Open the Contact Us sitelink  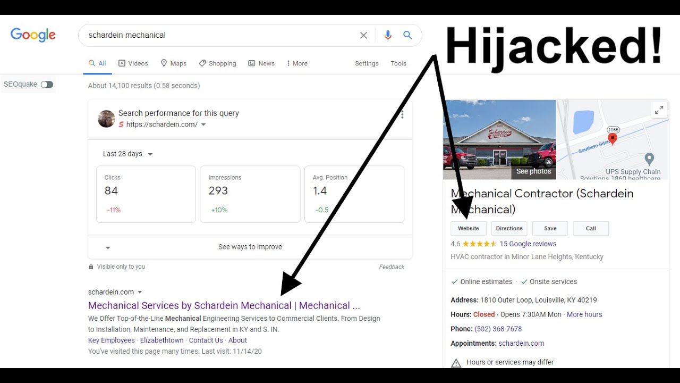pos(206,340)
